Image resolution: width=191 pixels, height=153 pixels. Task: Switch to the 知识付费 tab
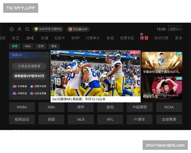coord(161,38)
